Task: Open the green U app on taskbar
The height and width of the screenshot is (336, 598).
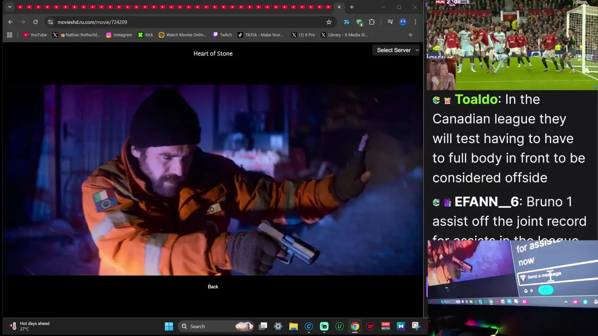Action: (x=340, y=326)
